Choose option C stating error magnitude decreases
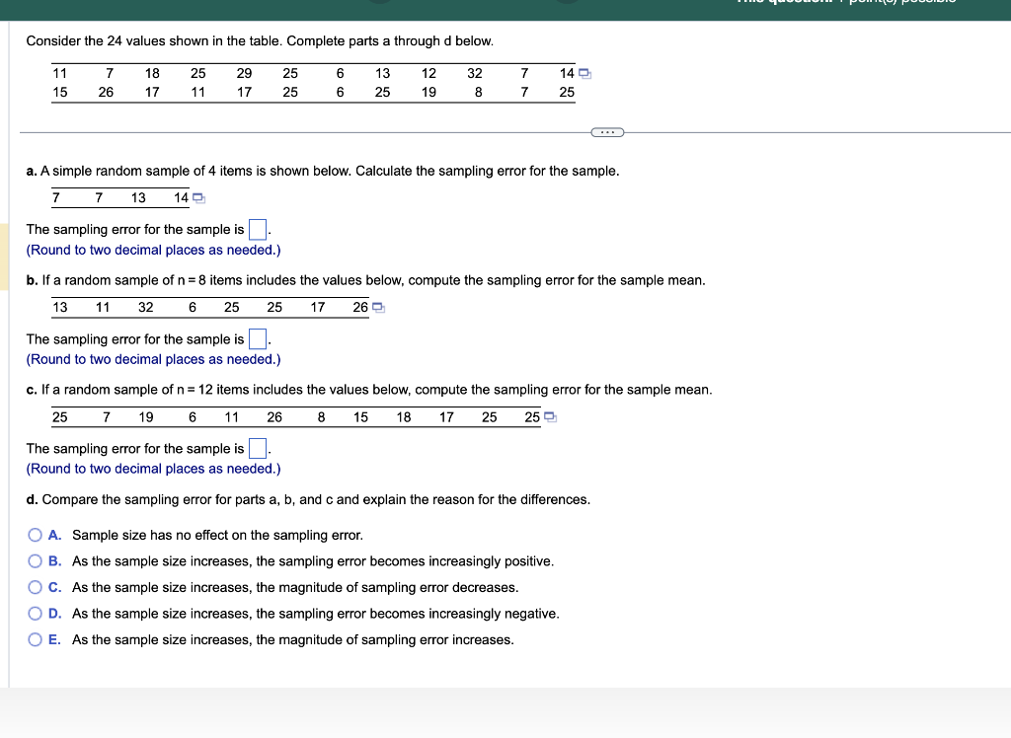Screen dimensions: 1011x738 coord(35,586)
